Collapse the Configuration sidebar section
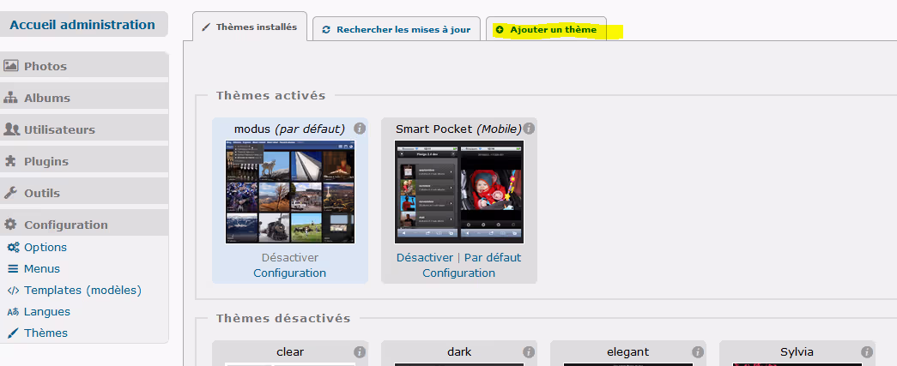 [x=84, y=225]
